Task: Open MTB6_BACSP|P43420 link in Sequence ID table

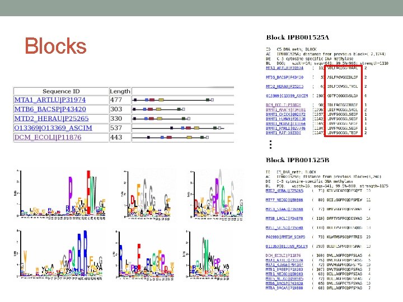Action: click(50, 109)
